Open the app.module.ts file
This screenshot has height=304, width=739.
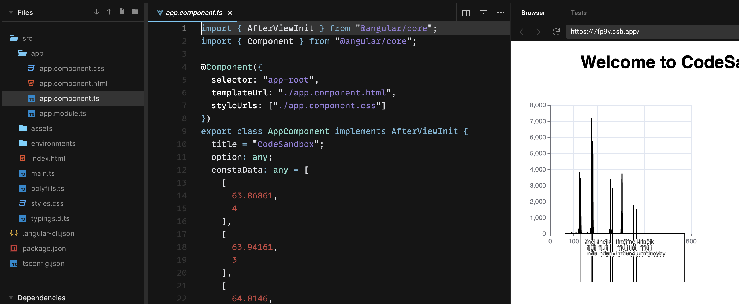[62, 113]
